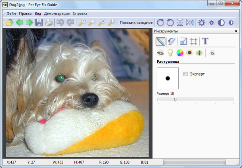Click the save floppy disk icon

click(x=39, y=23)
